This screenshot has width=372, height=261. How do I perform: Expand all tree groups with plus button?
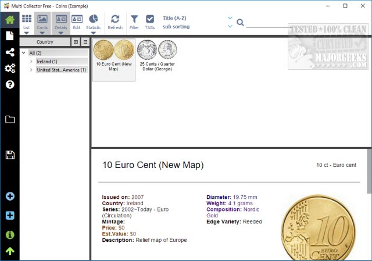[x=76, y=42]
